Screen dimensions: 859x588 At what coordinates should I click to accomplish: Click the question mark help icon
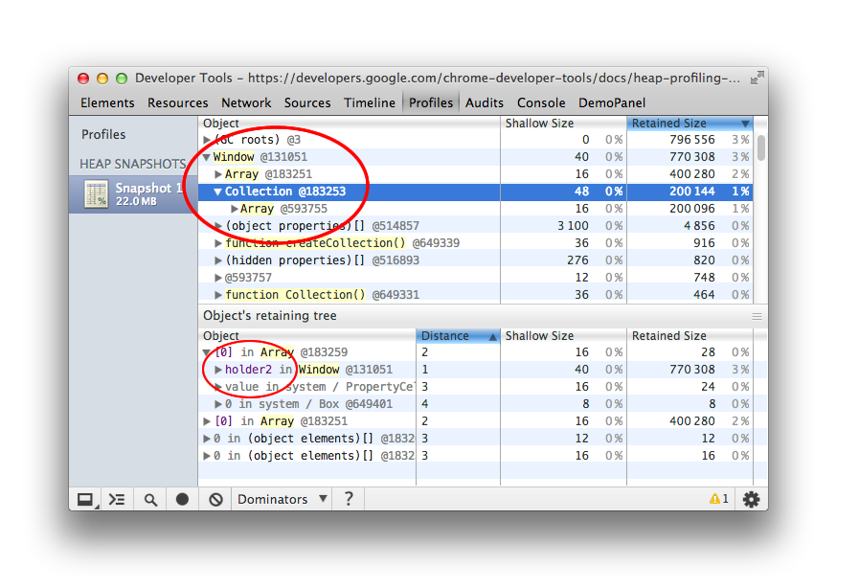coord(349,499)
